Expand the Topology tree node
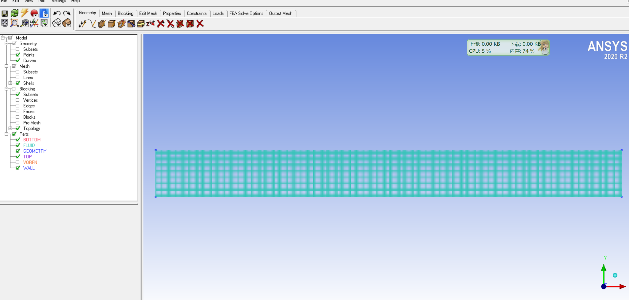The width and height of the screenshot is (629, 300). pyautogui.click(x=10, y=128)
